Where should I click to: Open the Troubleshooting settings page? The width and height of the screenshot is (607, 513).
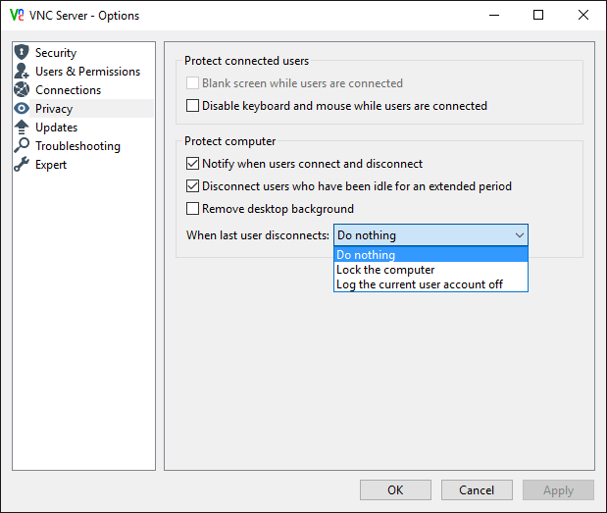point(77,146)
